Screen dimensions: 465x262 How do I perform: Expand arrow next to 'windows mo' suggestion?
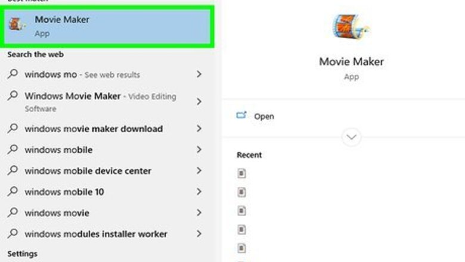199,74
